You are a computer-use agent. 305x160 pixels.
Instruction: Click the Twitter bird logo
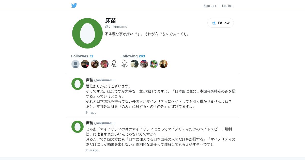click(74, 6)
